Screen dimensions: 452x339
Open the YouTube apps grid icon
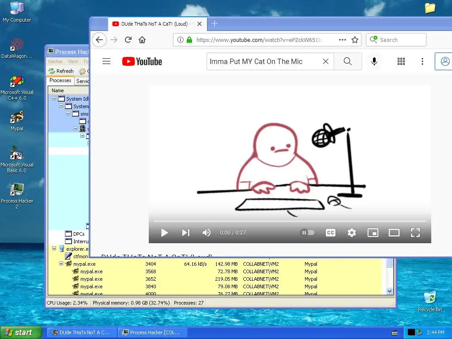coord(401,61)
